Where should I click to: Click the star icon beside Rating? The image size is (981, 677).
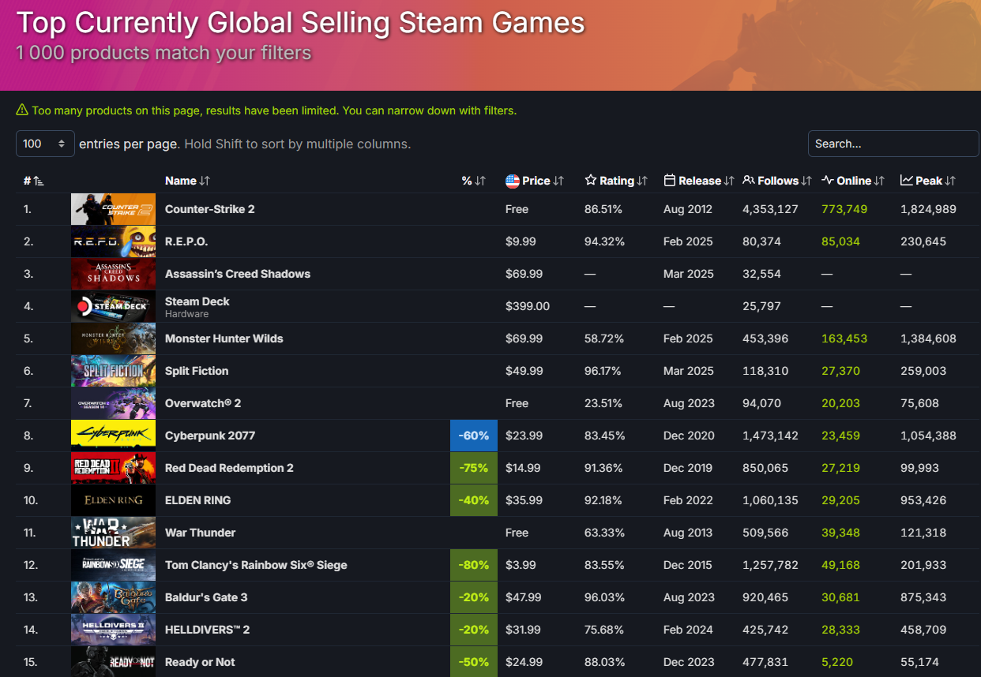(590, 181)
